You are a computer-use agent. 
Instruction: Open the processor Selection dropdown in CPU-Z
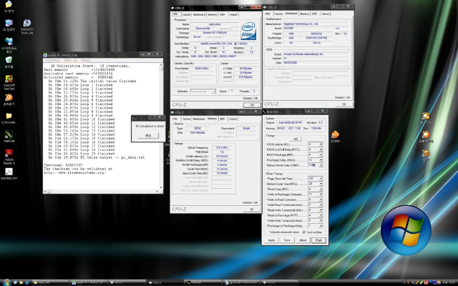point(203,92)
